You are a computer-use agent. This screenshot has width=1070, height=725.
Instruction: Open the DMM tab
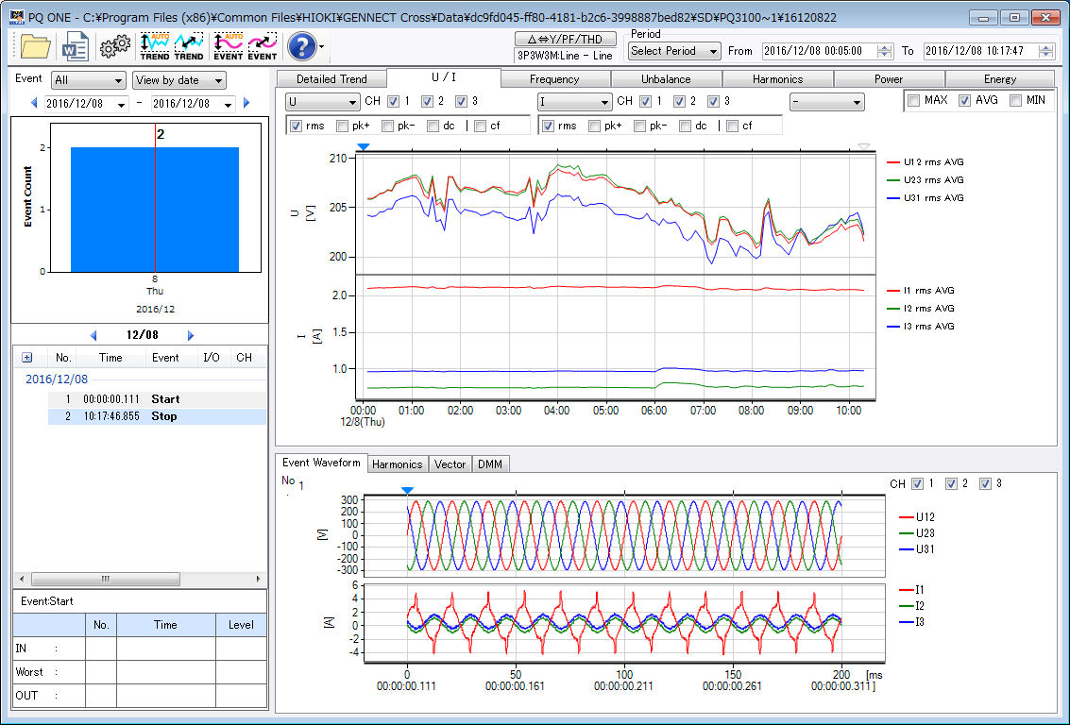point(490,464)
